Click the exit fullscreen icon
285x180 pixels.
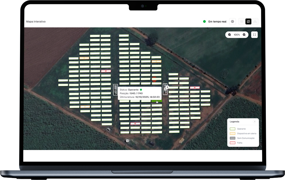tap(254, 35)
